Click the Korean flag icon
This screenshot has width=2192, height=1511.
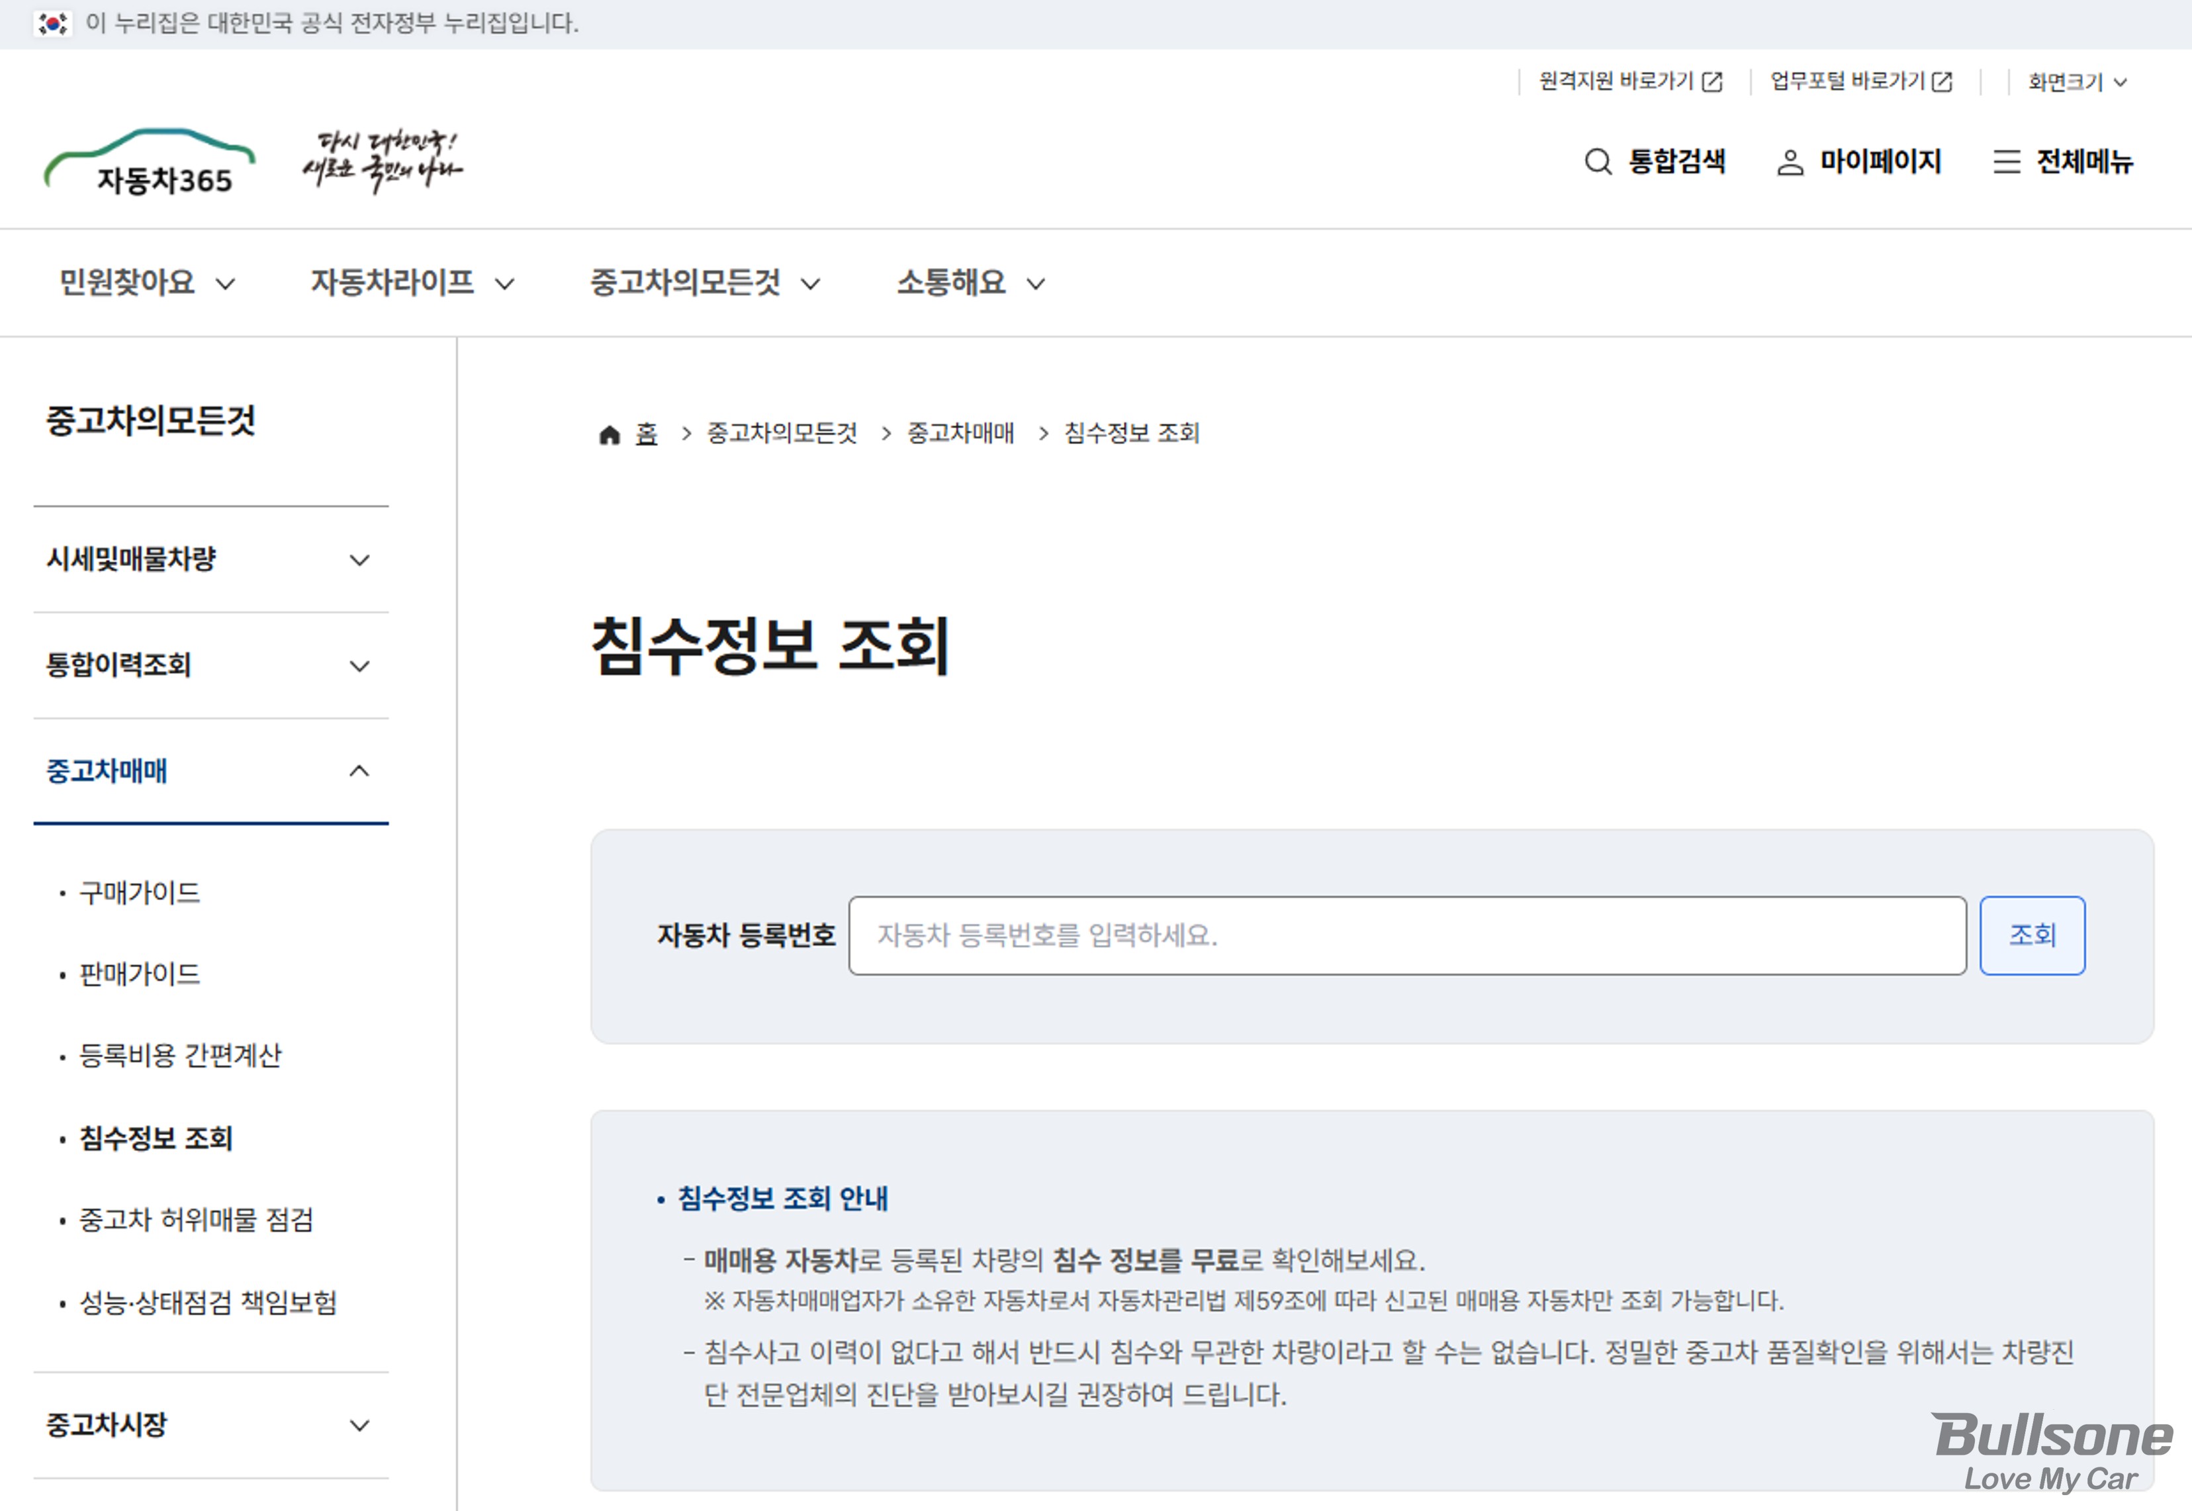[x=52, y=23]
